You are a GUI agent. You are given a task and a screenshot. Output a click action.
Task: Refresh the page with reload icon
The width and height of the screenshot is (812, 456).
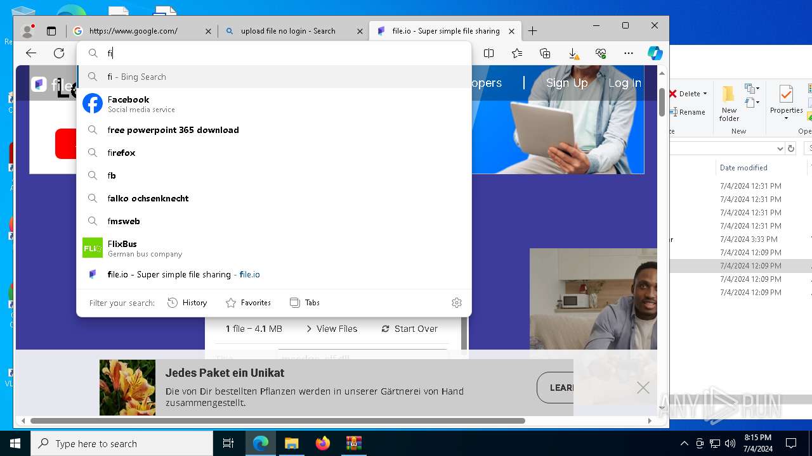point(59,53)
